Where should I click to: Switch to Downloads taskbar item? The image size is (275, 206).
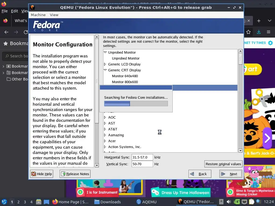[107, 202]
